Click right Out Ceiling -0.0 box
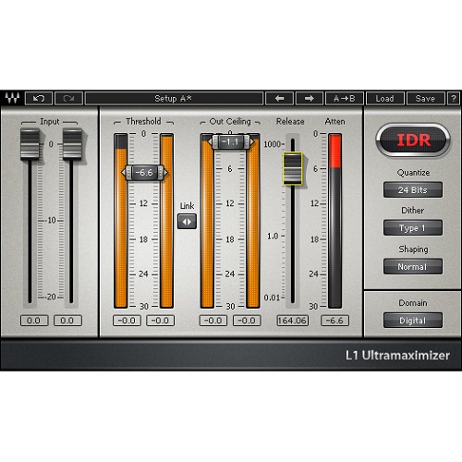Viewport: 462px width, 462px height. [x=247, y=321]
